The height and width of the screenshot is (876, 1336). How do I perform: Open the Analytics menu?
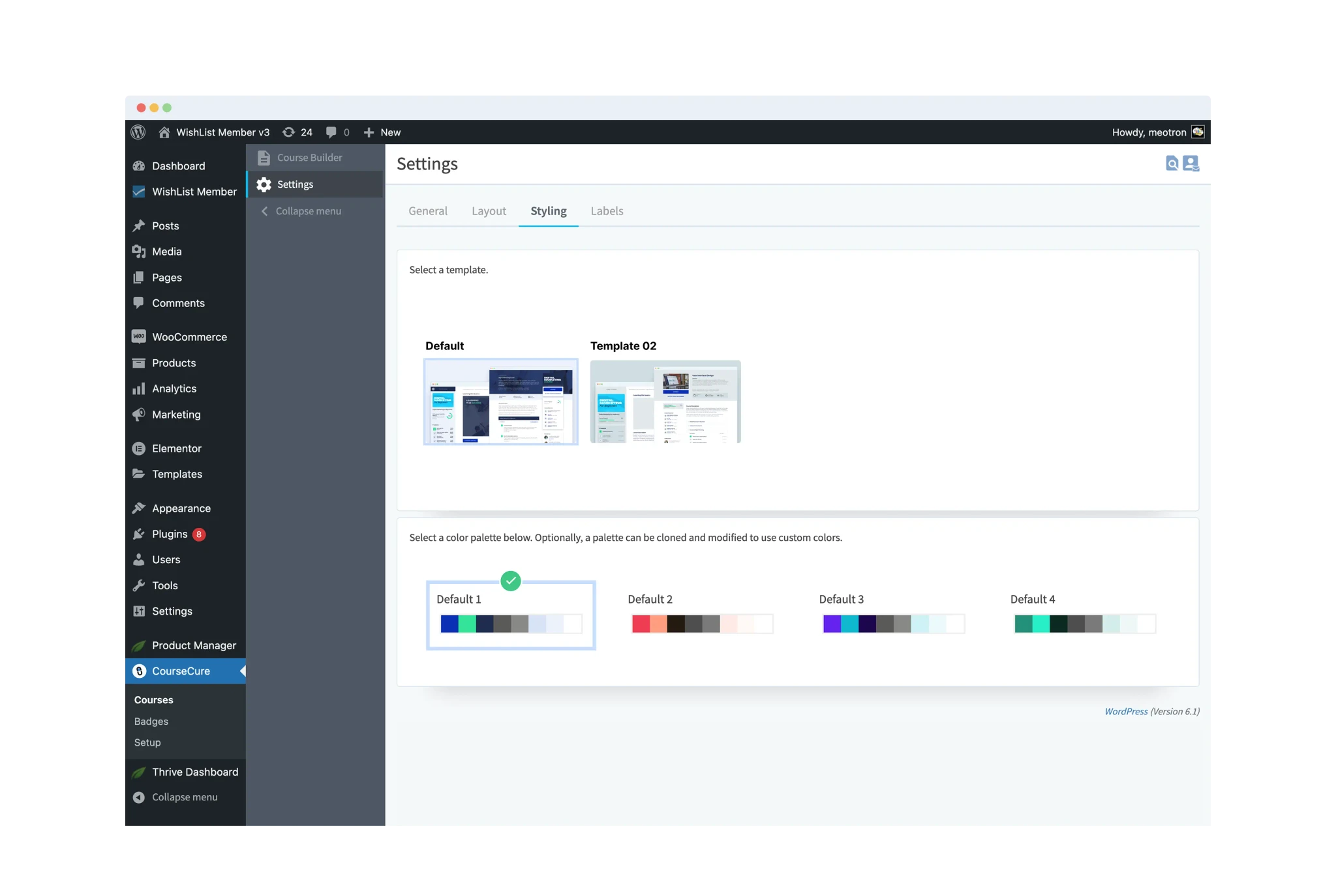point(185,388)
